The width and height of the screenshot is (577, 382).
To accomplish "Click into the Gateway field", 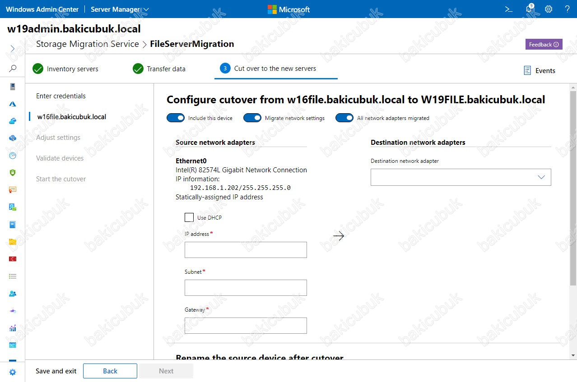I will pyautogui.click(x=246, y=326).
